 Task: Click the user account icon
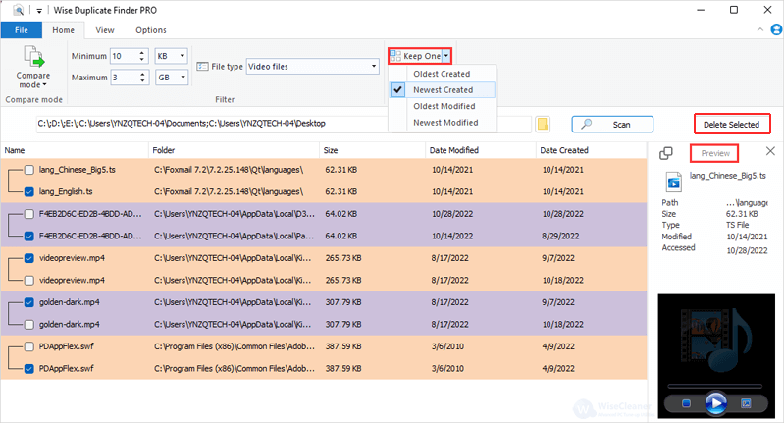tap(776, 30)
